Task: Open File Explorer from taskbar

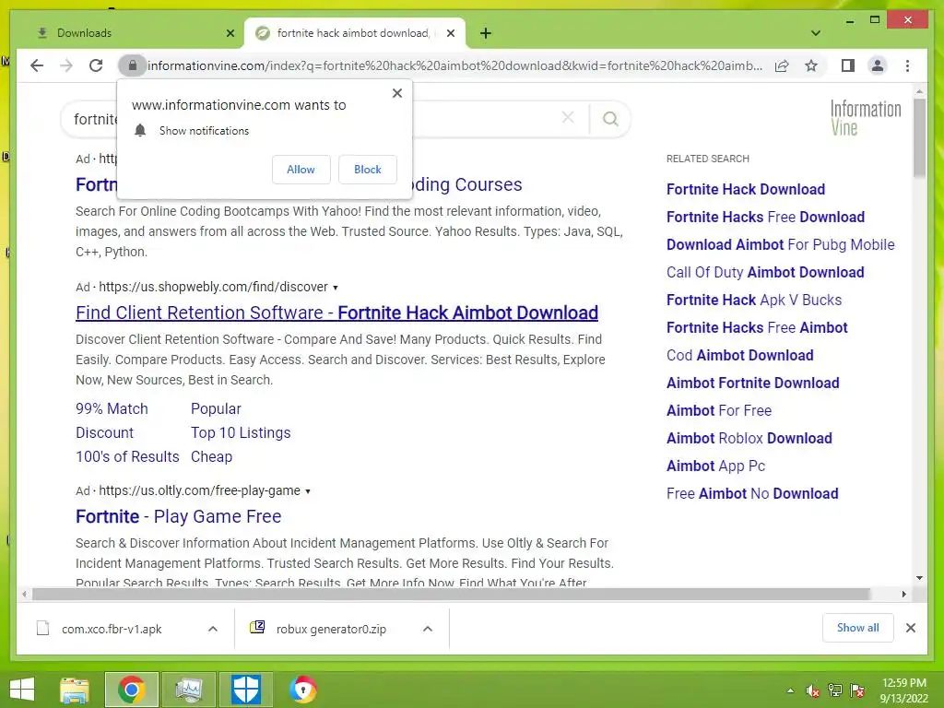Action: click(x=75, y=690)
